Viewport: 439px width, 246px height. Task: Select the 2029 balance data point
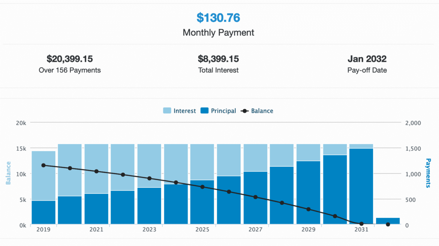click(x=308, y=209)
